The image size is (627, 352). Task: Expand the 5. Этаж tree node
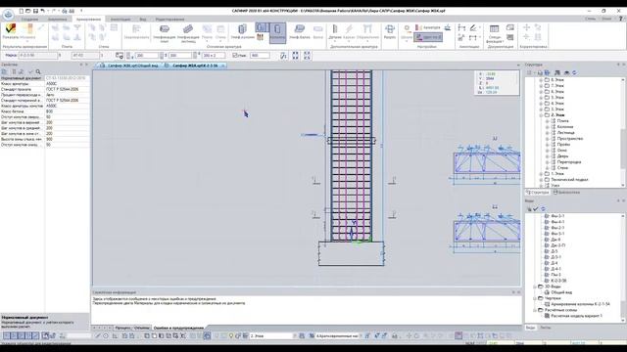point(541,98)
